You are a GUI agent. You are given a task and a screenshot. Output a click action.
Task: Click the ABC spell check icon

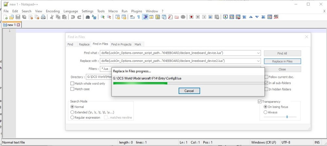(276, 17)
